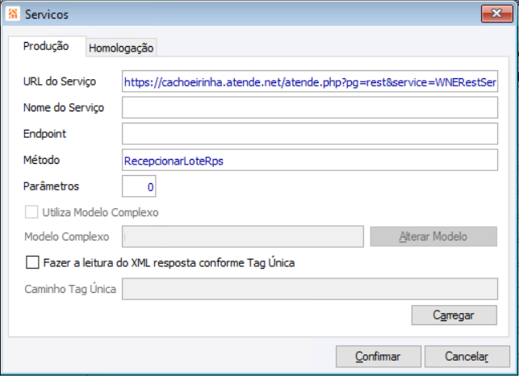Screen dimensions: 519x376
Task: Toggle the Utiliza Modelo Complexo checkbox
Action: point(32,213)
